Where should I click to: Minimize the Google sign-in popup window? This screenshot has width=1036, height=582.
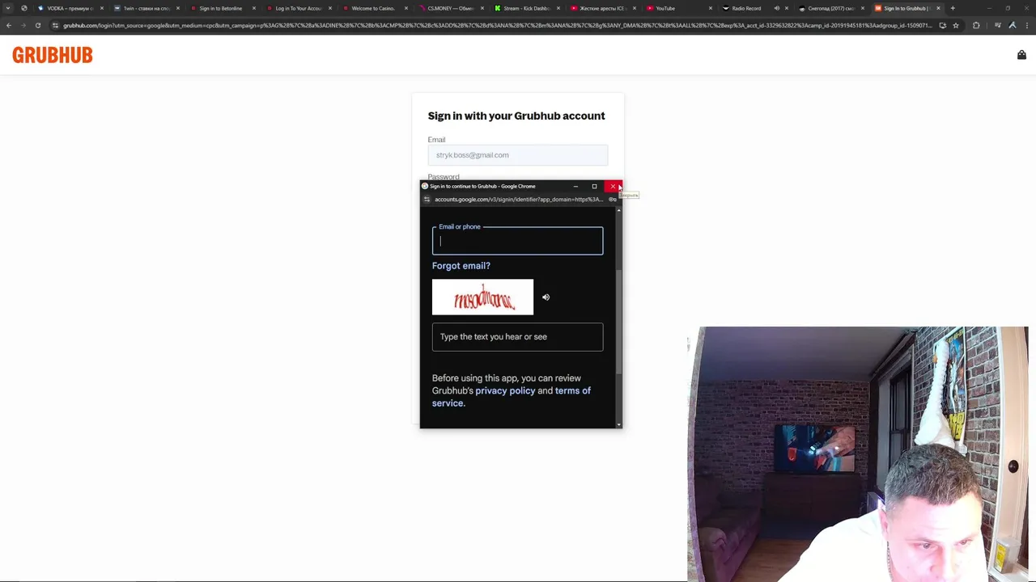[x=575, y=186]
